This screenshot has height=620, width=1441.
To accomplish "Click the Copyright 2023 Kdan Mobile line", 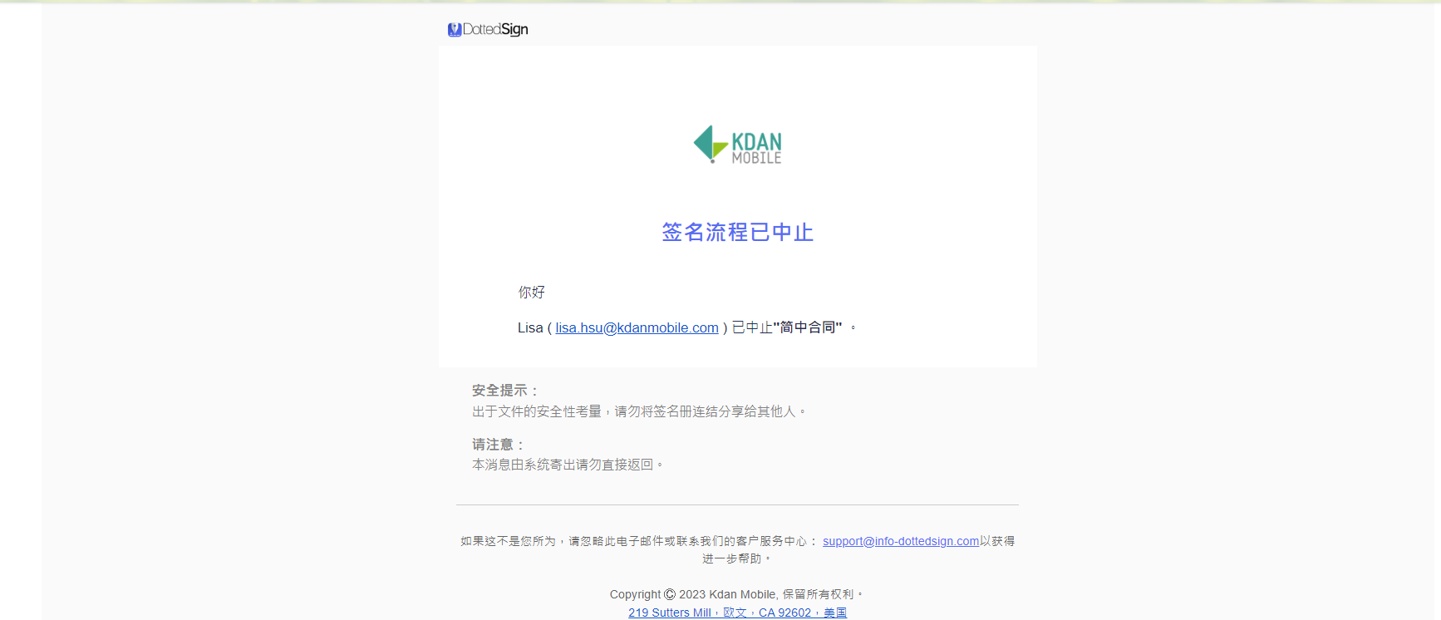I will point(737,594).
